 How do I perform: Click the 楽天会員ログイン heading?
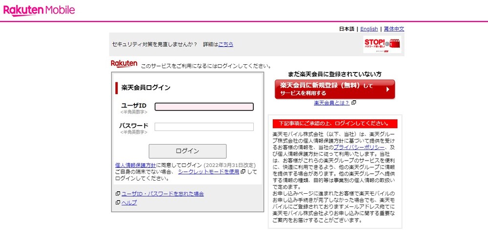click(146, 88)
